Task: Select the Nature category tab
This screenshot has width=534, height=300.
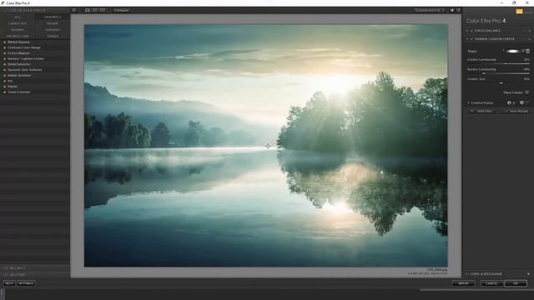Action: 53,23
